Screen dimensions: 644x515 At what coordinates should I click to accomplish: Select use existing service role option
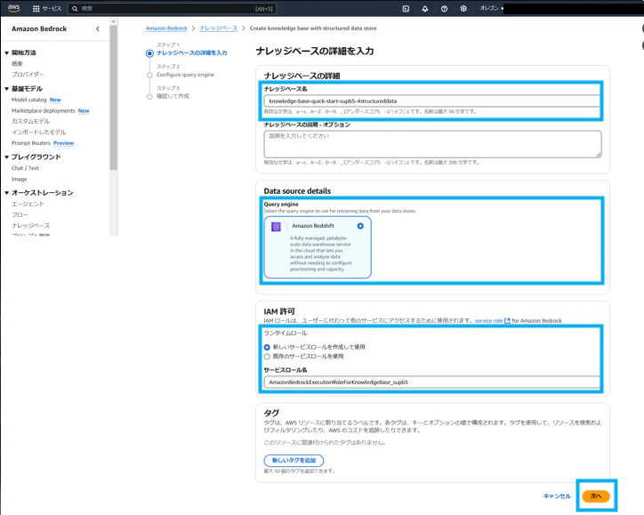[x=267, y=357]
